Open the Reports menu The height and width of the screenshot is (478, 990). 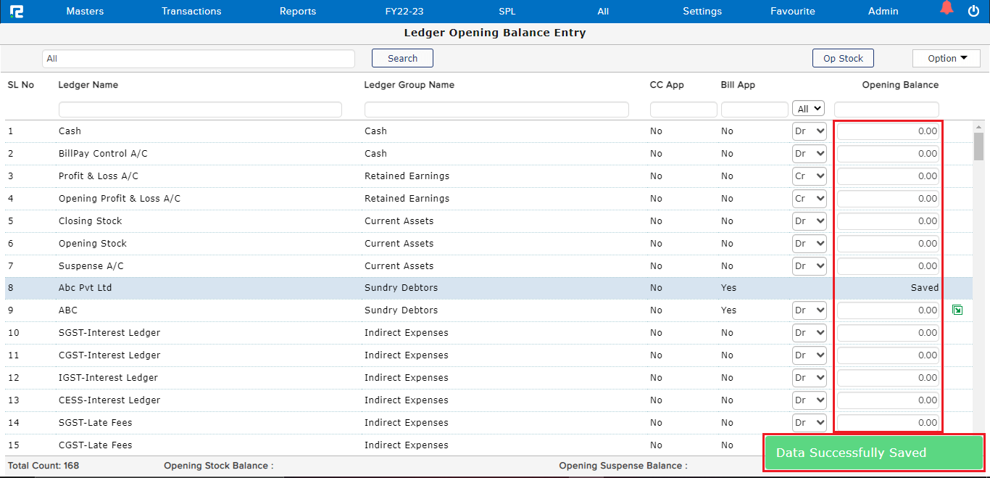298,12
